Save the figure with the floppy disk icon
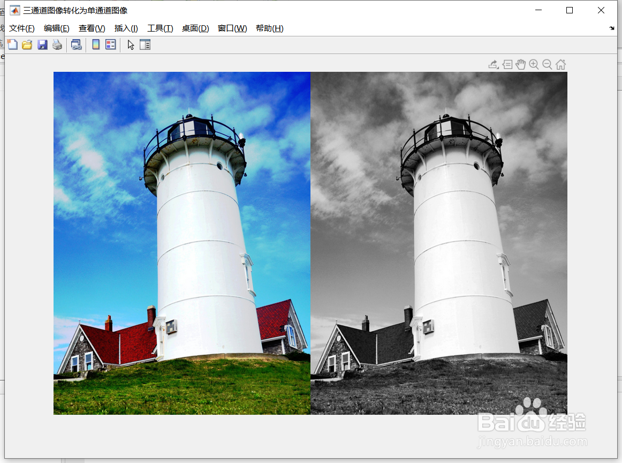The height and width of the screenshot is (463, 622). tap(42, 45)
